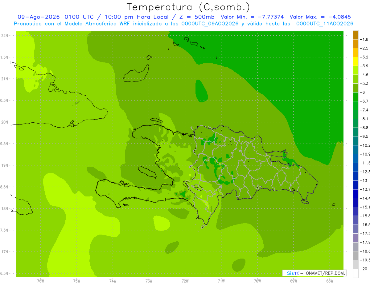Click the -6.7 legend value
Image resolution: width=370 pixels, height=285 pixels.
tap(364, 101)
